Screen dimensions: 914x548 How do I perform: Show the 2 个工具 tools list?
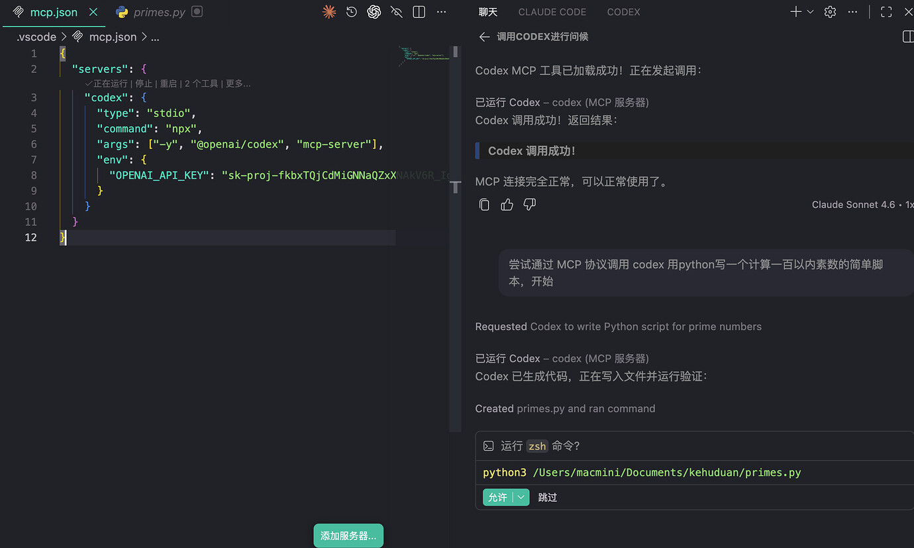coord(201,84)
